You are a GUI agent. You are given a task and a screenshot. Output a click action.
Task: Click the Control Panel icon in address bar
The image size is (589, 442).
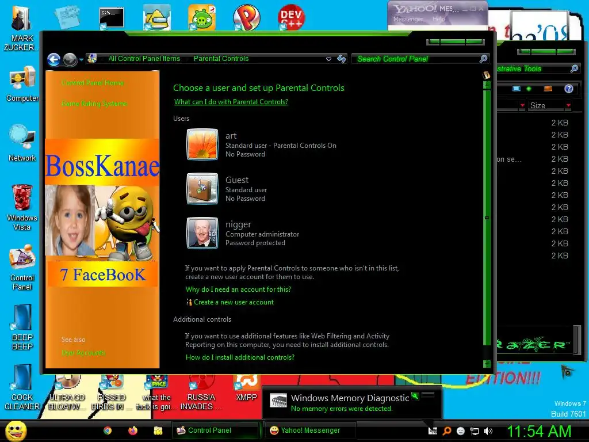(x=92, y=58)
